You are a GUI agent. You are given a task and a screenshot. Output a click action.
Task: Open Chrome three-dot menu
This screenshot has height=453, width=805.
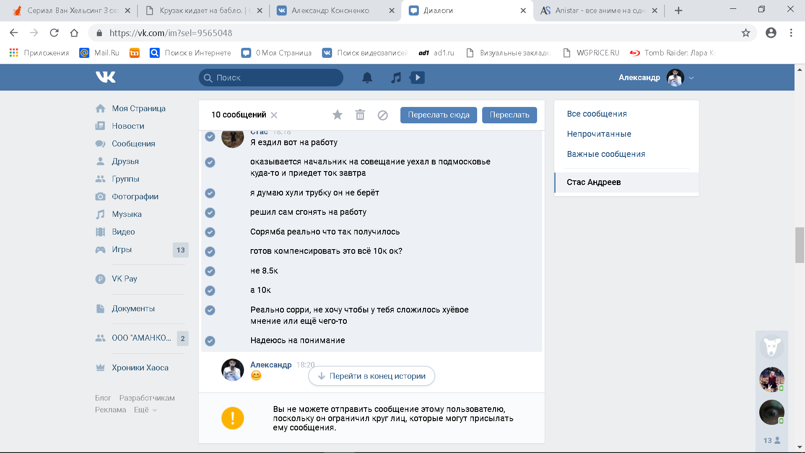(791, 33)
